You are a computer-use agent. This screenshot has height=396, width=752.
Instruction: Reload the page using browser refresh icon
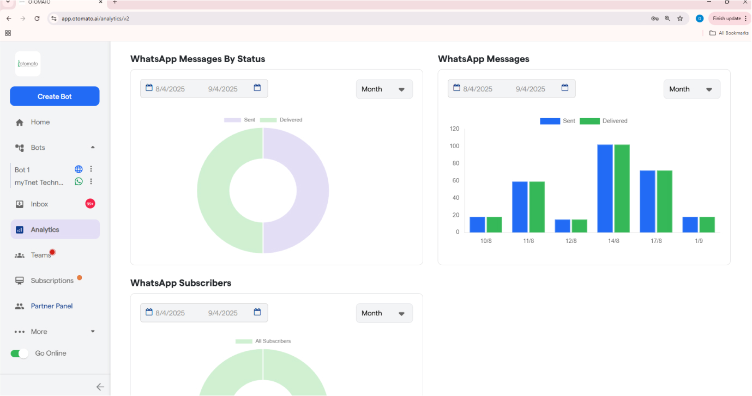(37, 19)
